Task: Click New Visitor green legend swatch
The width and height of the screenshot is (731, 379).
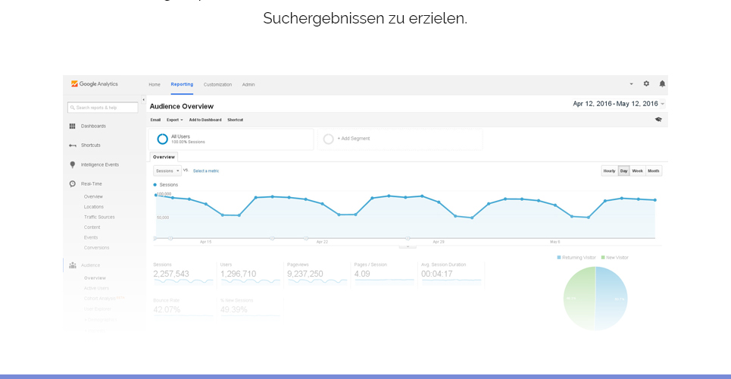Action: pyautogui.click(x=603, y=258)
